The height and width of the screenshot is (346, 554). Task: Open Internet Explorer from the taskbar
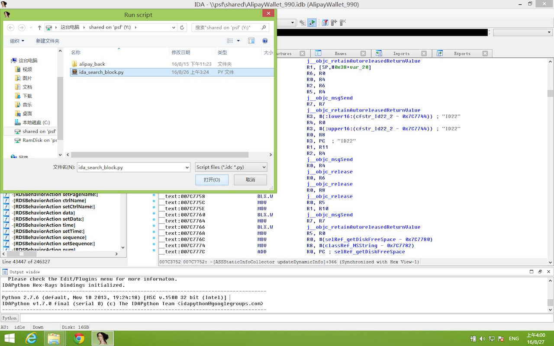coord(31,338)
